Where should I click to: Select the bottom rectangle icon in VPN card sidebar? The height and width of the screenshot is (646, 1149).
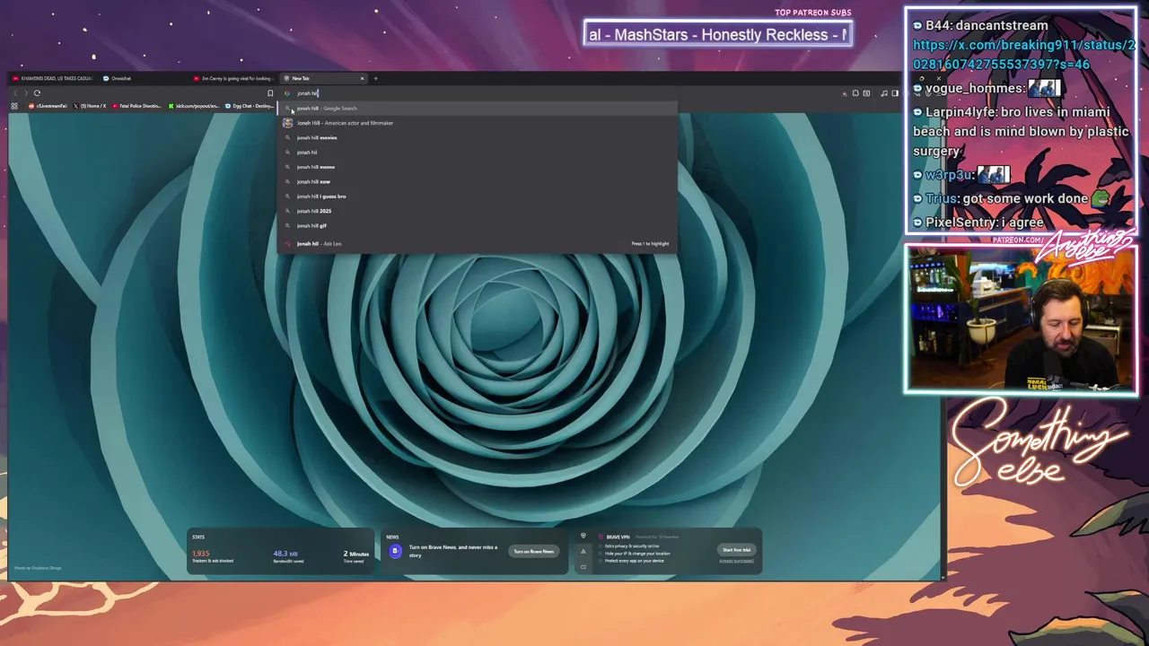tap(583, 566)
